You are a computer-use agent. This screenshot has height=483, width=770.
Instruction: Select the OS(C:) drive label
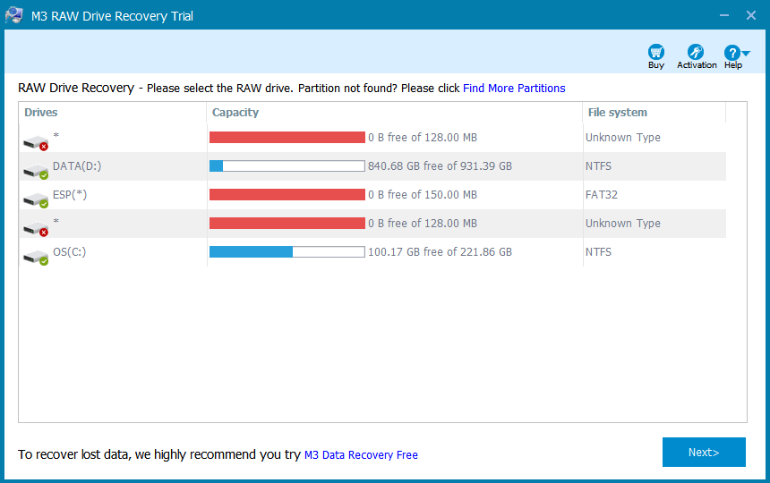pos(69,252)
